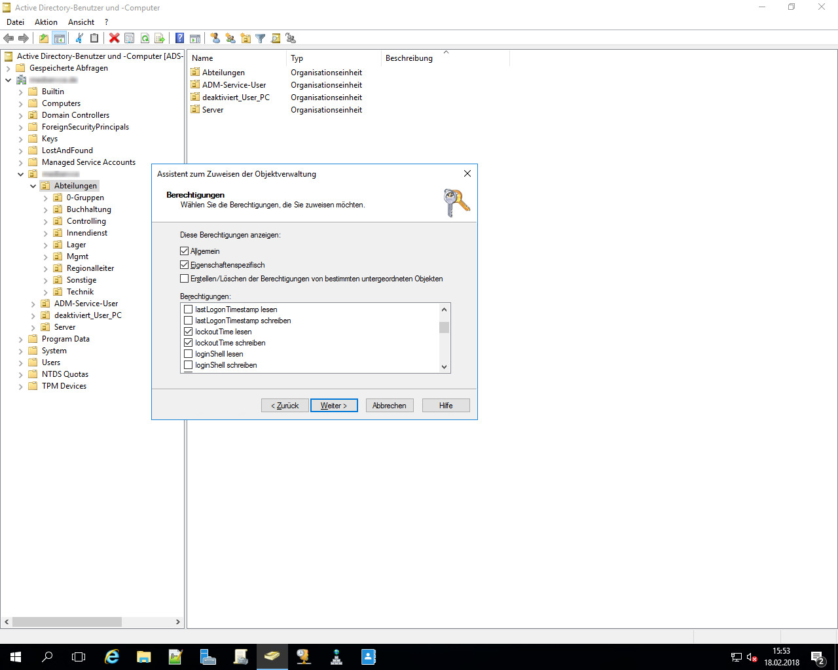The height and width of the screenshot is (670, 838).
Task: Click the scissors Cut icon
Action: pos(79,39)
